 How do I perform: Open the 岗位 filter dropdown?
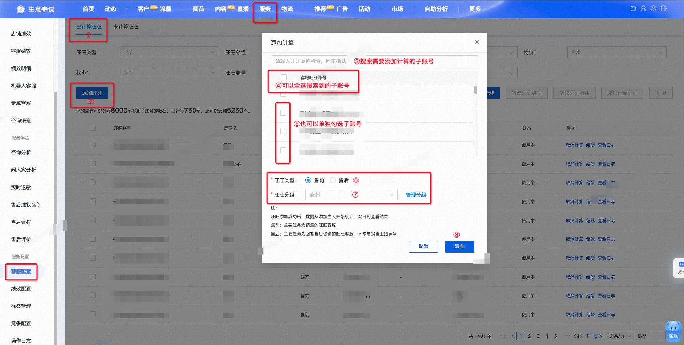(x=617, y=52)
